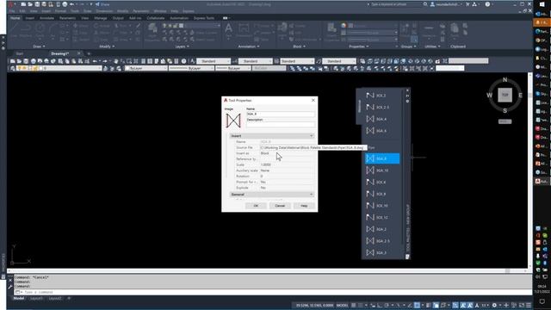Add a new drawing tab with plus
This screenshot has height=310, width=551.
[x=89, y=53]
